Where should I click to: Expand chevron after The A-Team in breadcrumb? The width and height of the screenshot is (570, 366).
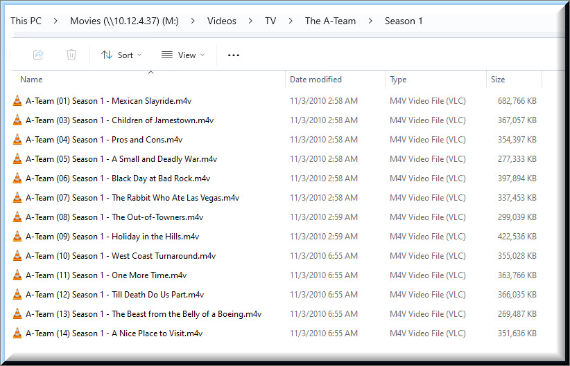point(370,21)
